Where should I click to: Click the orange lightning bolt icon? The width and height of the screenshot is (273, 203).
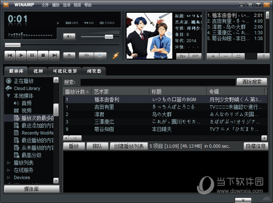pyautogui.click(x=116, y=55)
